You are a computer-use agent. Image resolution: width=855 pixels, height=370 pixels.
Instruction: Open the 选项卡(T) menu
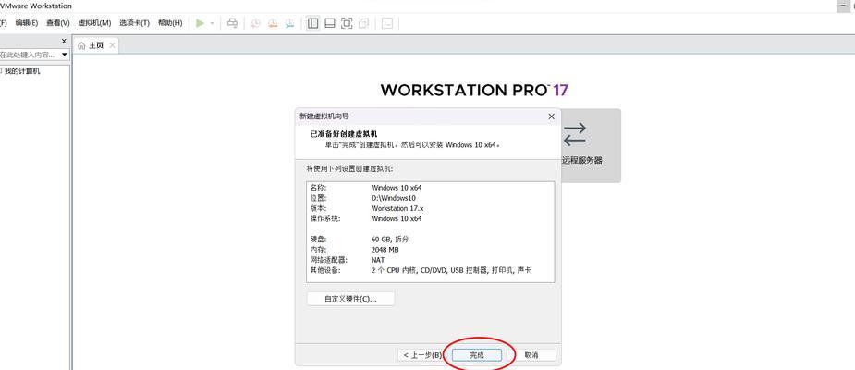(134, 23)
